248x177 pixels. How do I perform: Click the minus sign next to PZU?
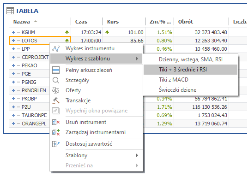tap(18, 107)
